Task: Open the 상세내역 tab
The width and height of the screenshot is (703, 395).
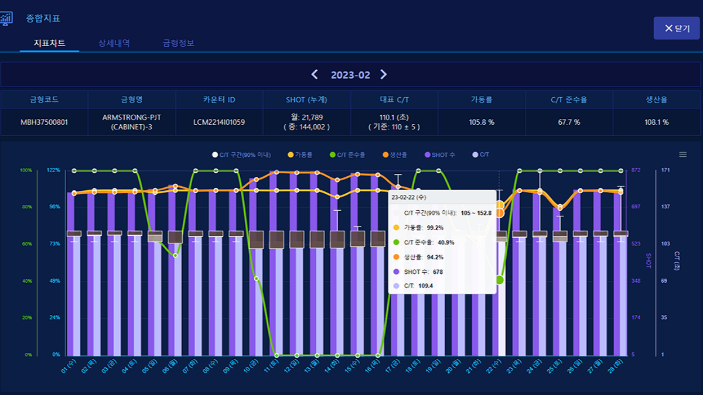Action: coord(114,43)
